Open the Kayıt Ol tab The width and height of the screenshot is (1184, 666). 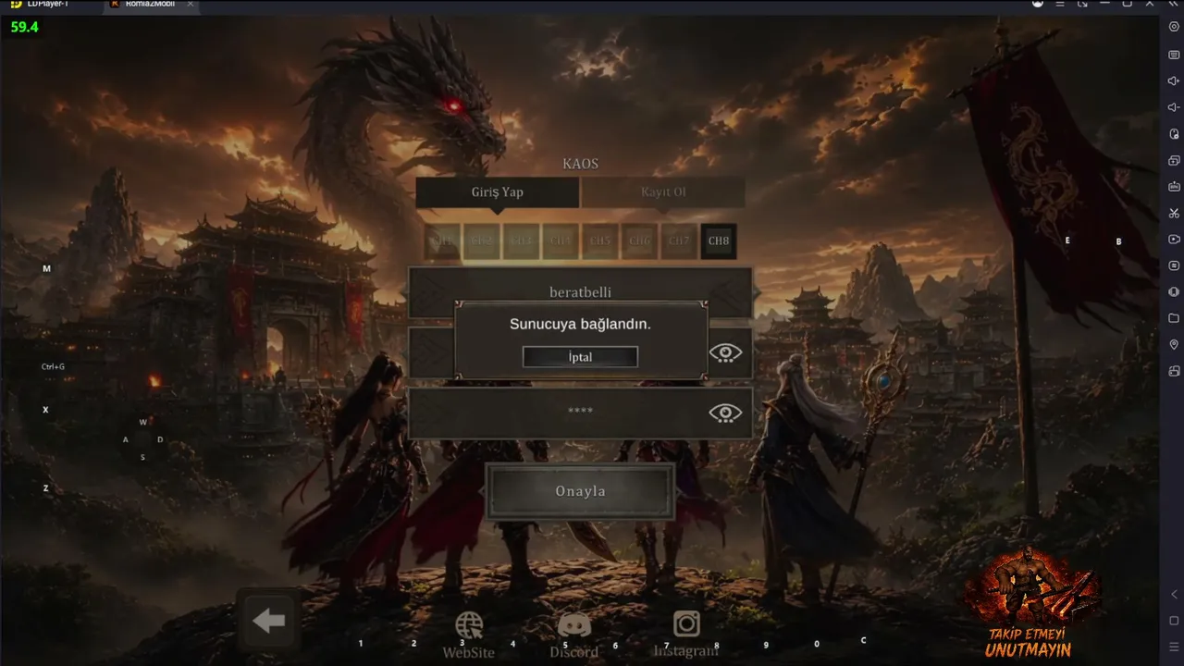point(663,192)
